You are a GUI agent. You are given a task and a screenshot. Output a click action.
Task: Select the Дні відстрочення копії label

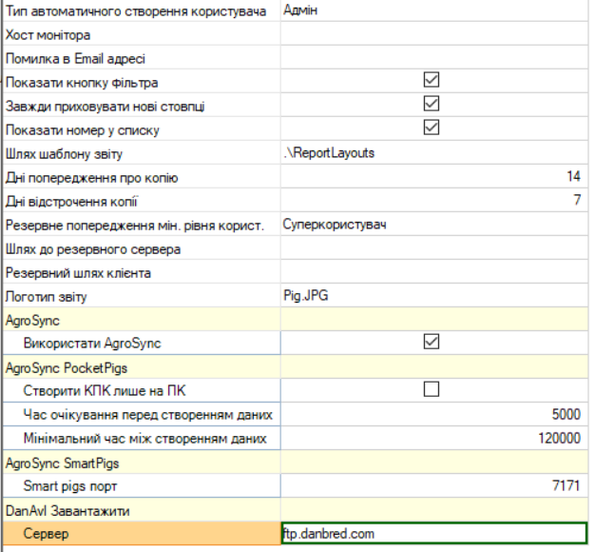point(71,202)
